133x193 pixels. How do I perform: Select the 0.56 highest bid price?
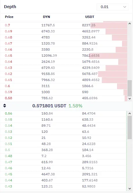8,113
